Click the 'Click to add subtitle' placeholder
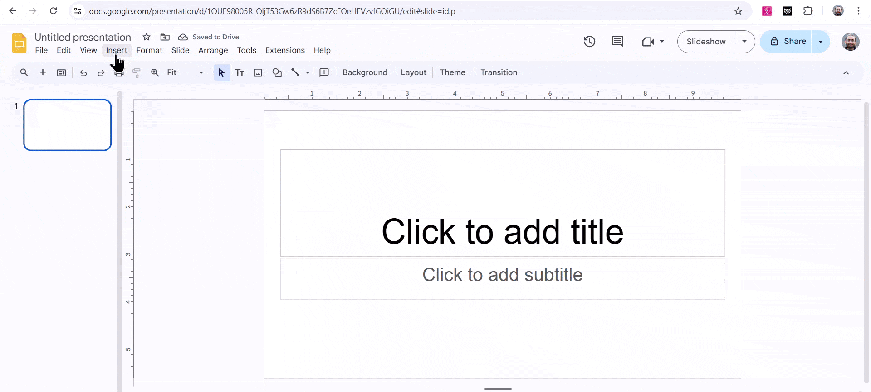Image resolution: width=871 pixels, height=392 pixels. click(503, 279)
